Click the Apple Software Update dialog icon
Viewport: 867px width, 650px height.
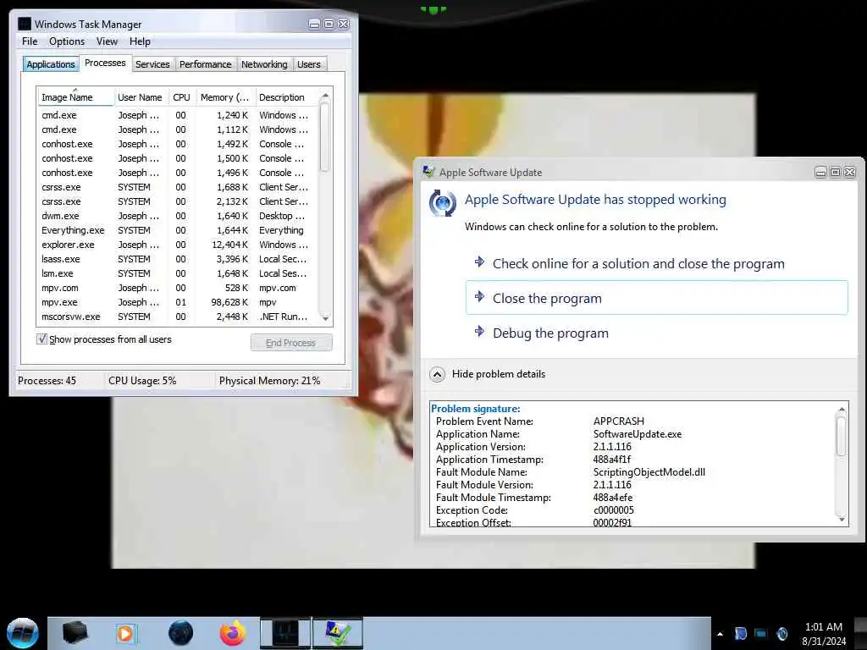click(x=442, y=203)
